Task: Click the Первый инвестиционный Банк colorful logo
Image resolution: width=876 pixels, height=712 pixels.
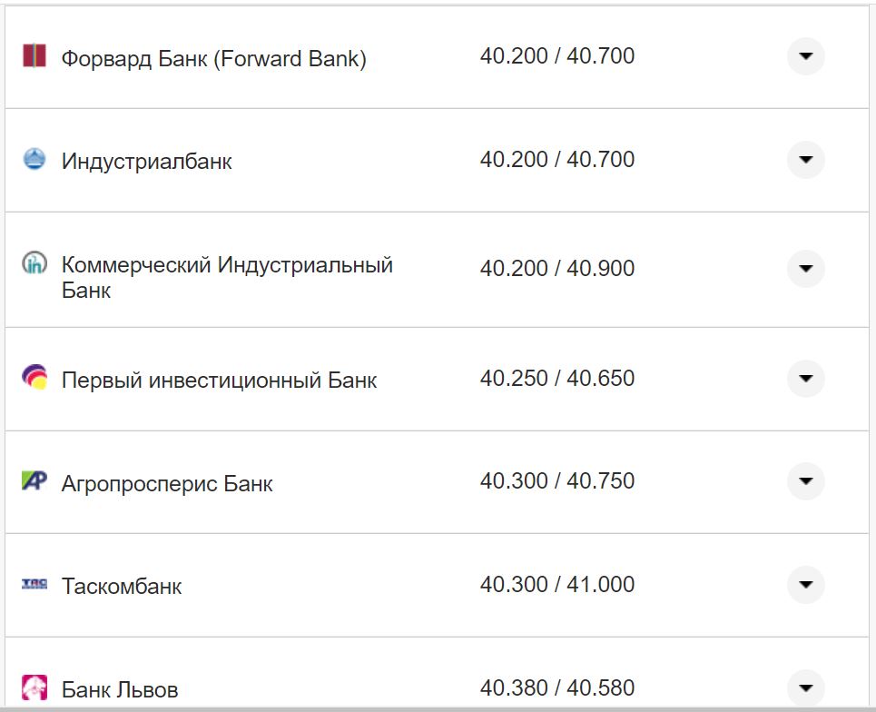Action: click(x=34, y=379)
